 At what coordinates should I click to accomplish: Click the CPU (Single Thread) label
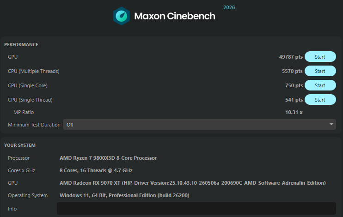30,100
